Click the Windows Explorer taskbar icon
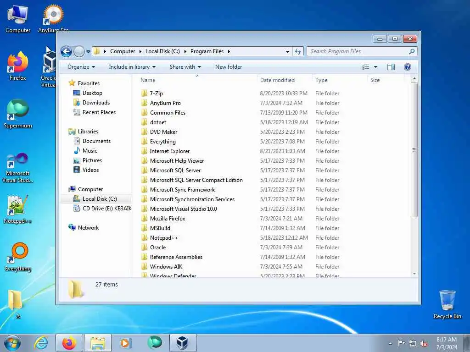 coord(98,343)
